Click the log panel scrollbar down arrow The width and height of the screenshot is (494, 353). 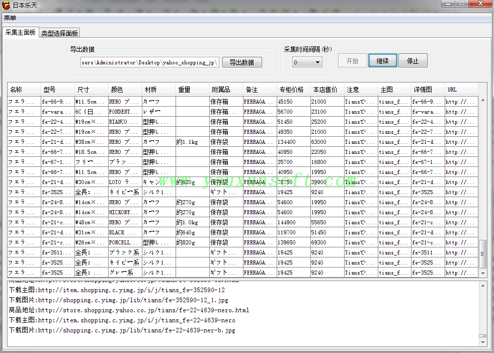click(x=483, y=342)
